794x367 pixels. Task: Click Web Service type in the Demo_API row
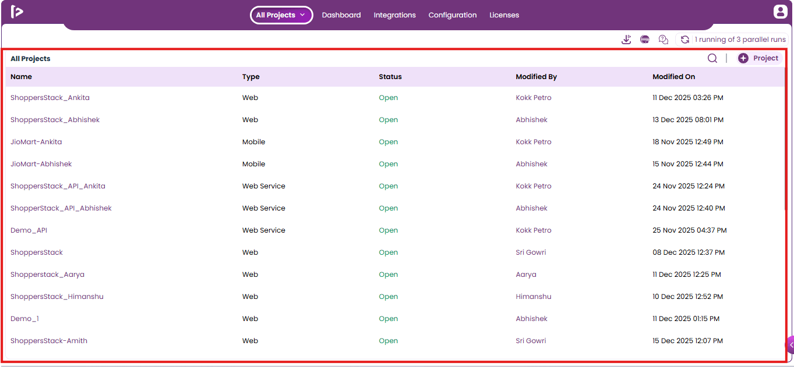[264, 230]
